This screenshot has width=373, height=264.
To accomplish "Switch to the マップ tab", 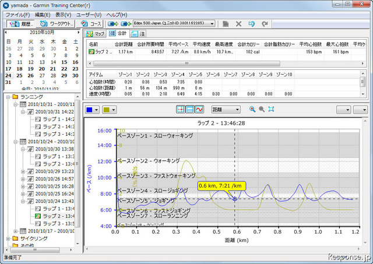I will click(x=96, y=34).
